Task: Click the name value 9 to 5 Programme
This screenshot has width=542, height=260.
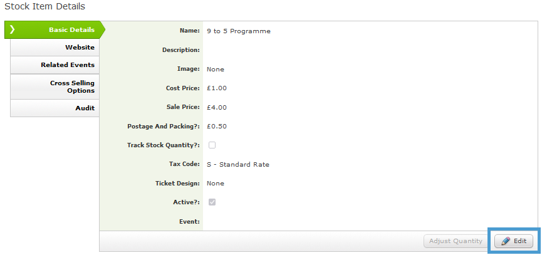Action: (x=239, y=31)
